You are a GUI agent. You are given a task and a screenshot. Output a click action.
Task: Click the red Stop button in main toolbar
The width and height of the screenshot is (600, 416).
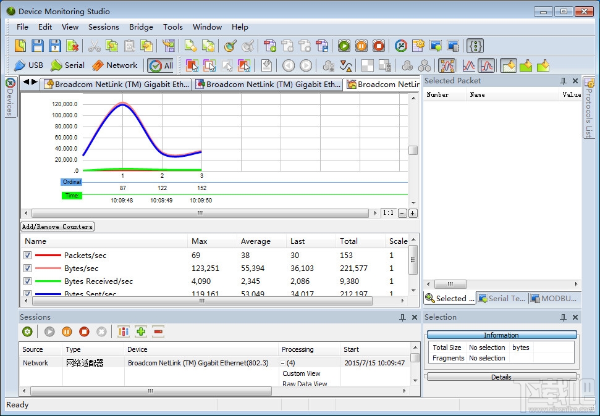point(379,46)
